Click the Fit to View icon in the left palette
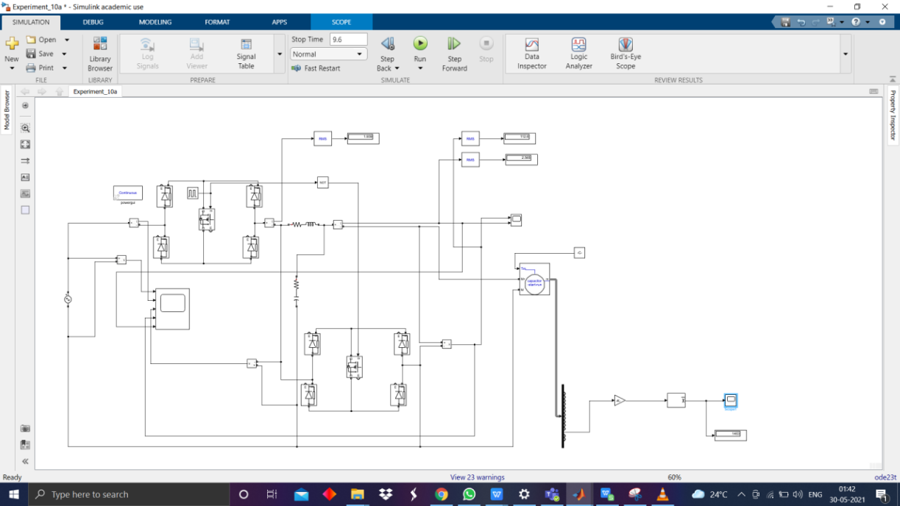This screenshot has height=506, width=900. [25, 145]
